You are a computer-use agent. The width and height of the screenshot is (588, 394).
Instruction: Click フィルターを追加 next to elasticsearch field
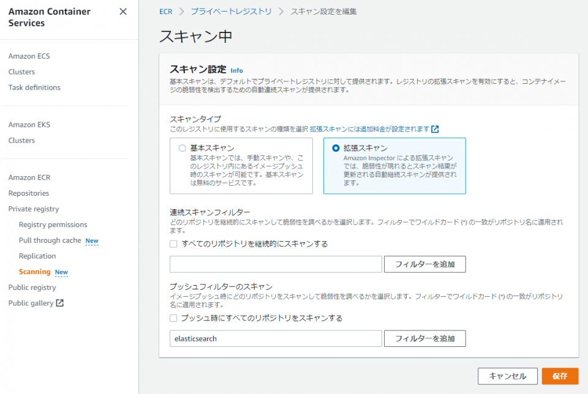[425, 338]
